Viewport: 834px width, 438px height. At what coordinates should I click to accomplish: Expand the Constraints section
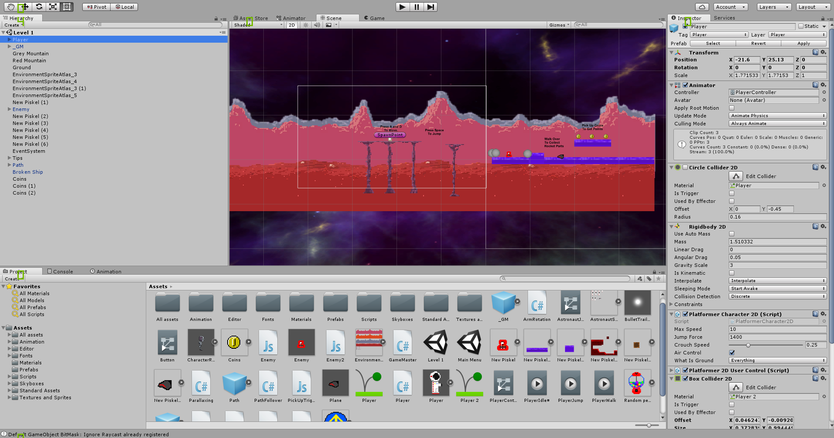671,304
